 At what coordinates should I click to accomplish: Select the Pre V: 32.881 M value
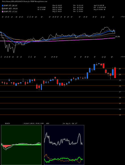point(100,7)
